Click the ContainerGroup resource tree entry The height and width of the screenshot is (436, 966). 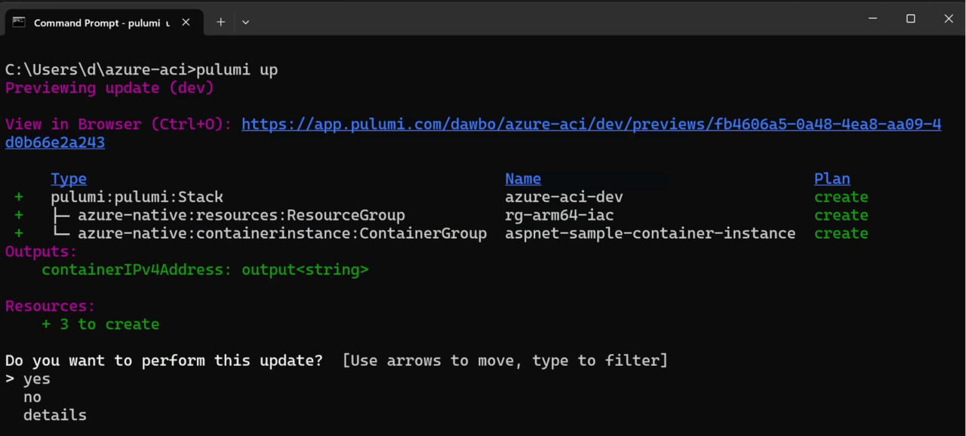(x=281, y=233)
